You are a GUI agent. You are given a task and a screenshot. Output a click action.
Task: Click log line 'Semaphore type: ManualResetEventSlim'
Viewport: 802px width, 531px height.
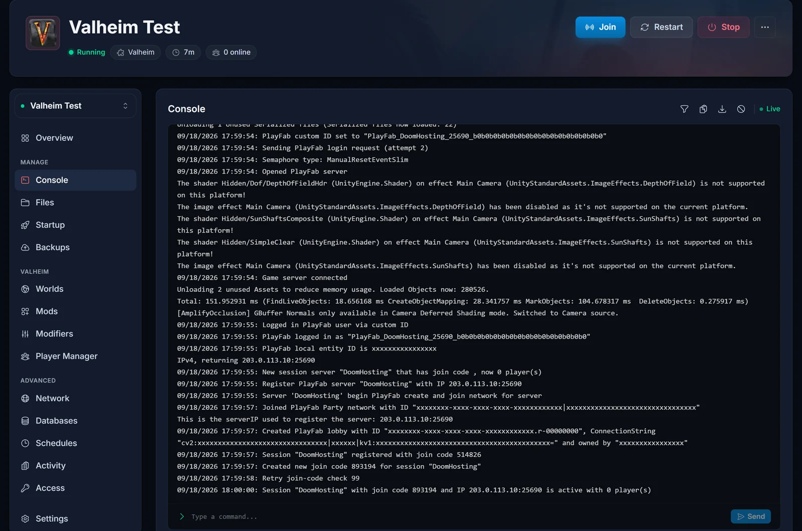click(x=293, y=159)
